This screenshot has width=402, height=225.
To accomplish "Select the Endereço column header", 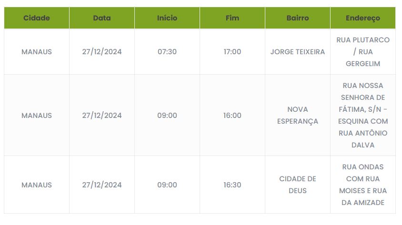I will tap(363, 18).
